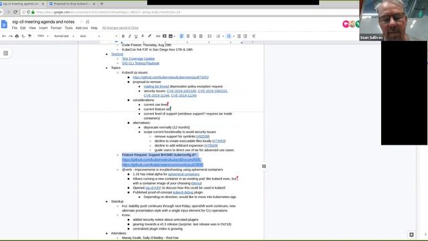View site info via padlock icon
The height and width of the screenshot is (241, 428).
tap(33, 12)
